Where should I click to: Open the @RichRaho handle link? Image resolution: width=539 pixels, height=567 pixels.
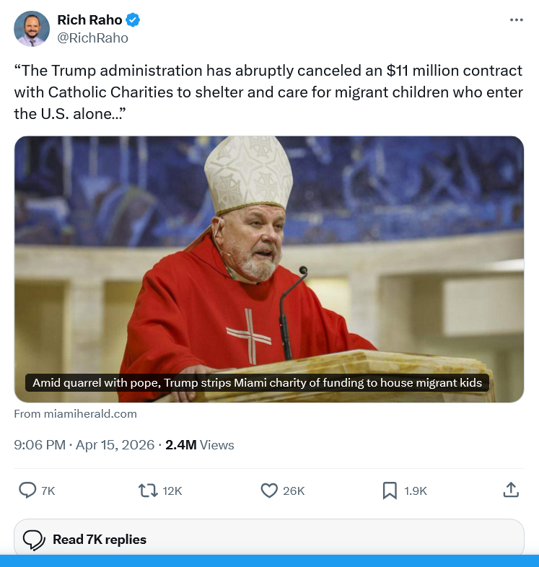click(x=92, y=38)
